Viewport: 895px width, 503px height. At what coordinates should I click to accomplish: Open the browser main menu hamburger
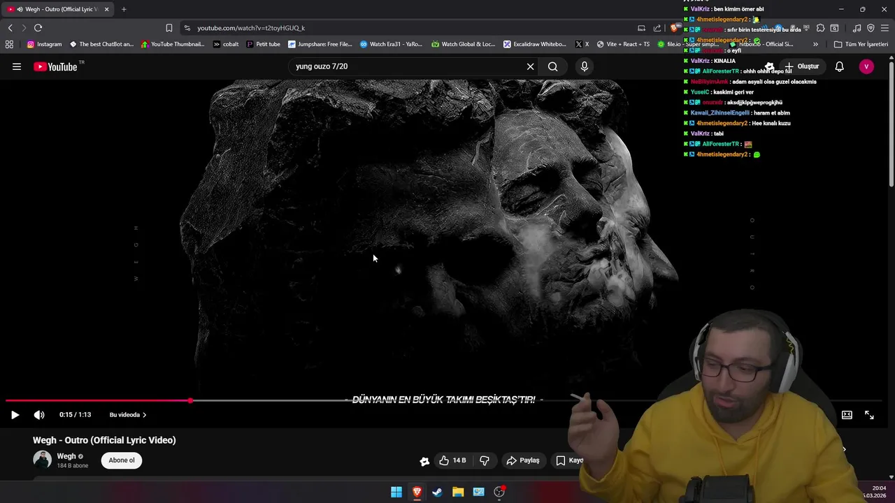click(x=885, y=28)
